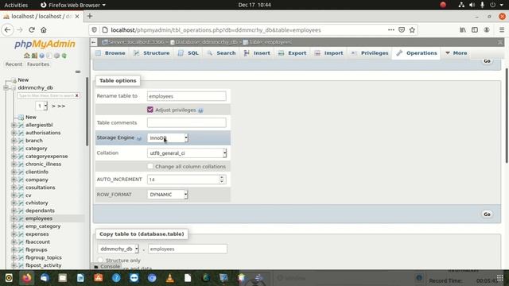Go to next page of tables (>)
509x286 pixels.
(x=53, y=106)
